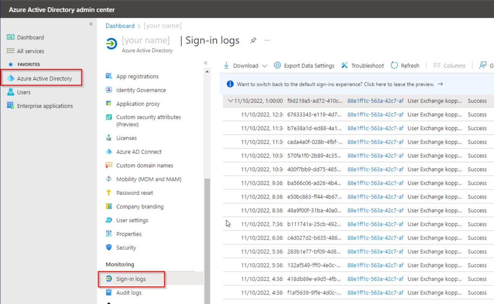This screenshot has height=304, width=494.
Task: Click request ID e50bc863-ff44-4b67
Action: 314,197
